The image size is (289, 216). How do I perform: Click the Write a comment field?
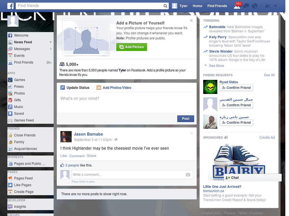(x=129, y=175)
